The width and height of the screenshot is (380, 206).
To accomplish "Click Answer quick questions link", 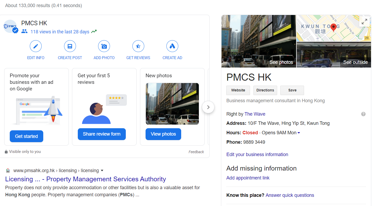I will click(290, 195).
